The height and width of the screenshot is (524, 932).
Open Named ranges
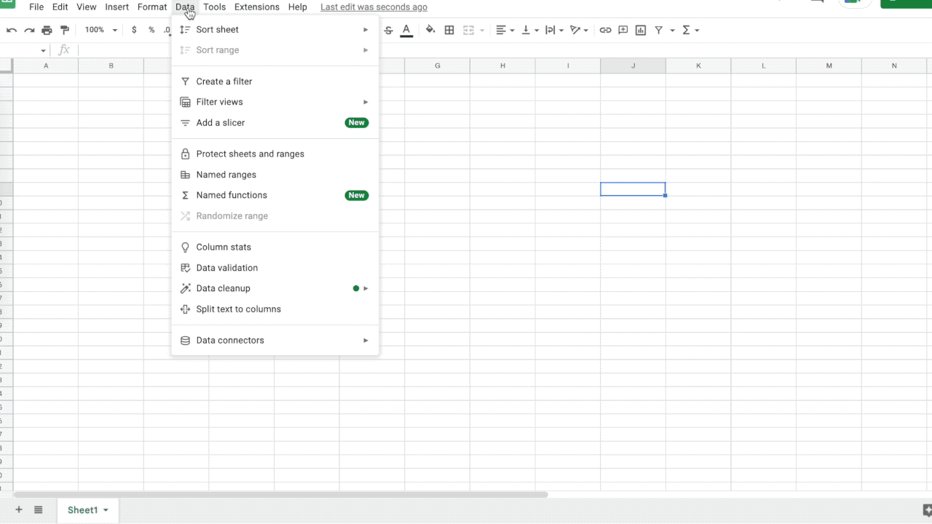(x=275, y=175)
